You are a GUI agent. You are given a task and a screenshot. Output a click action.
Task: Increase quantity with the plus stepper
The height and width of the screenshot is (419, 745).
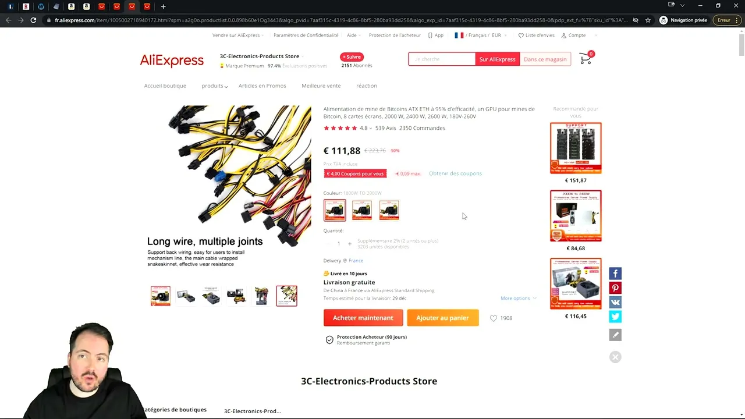click(x=350, y=244)
